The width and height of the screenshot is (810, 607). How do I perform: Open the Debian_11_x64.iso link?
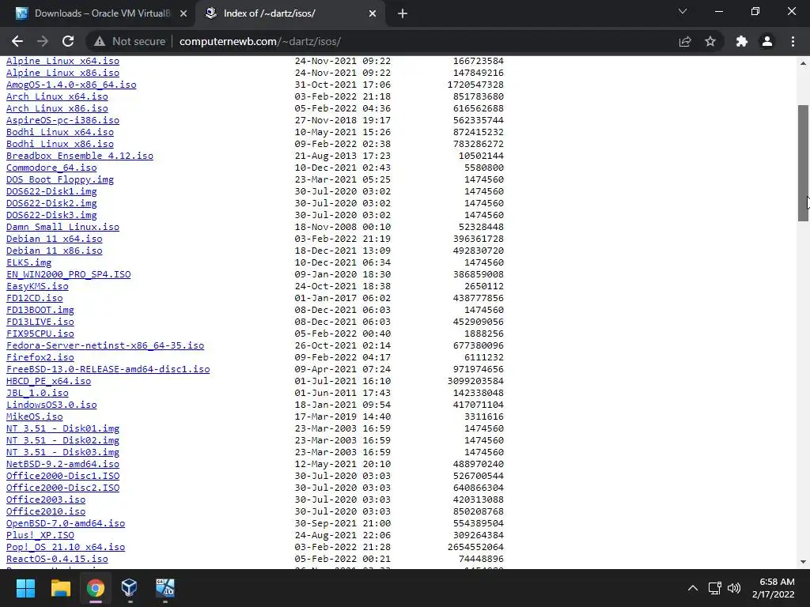[x=55, y=239]
